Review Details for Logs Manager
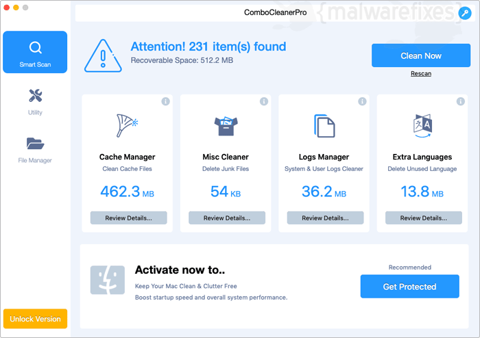 325,218
